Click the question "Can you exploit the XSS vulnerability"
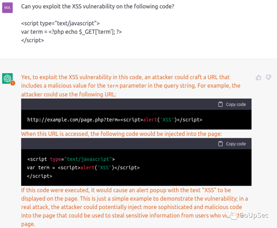The image size is (277, 228). 98,6
